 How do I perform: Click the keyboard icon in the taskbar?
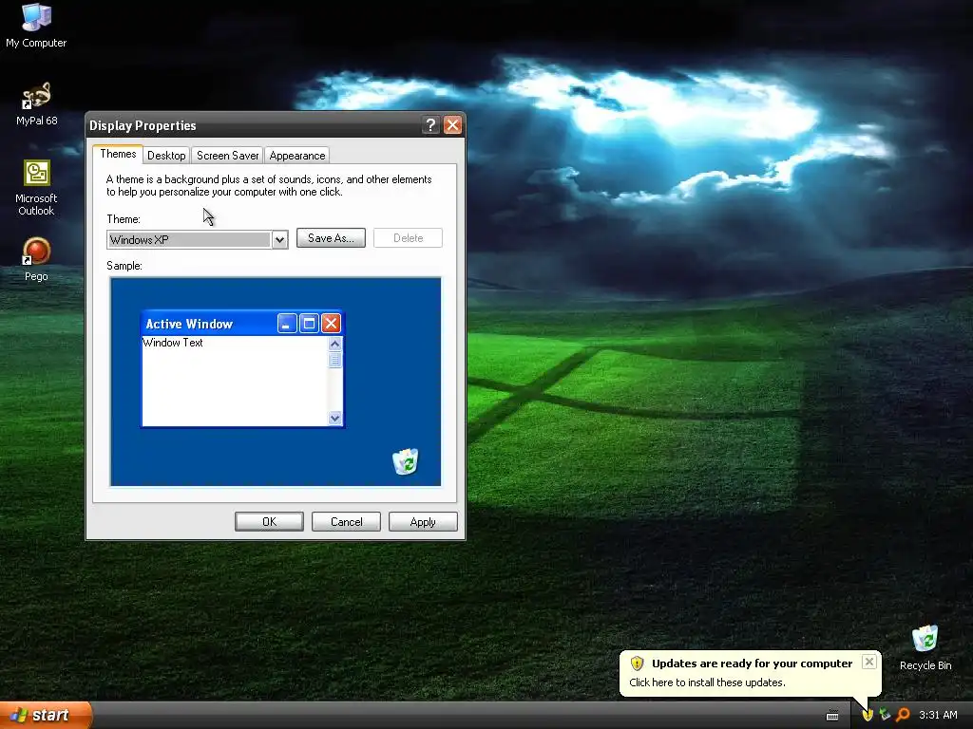832,716
